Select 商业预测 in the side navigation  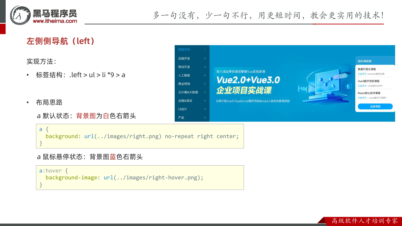coord(184,84)
